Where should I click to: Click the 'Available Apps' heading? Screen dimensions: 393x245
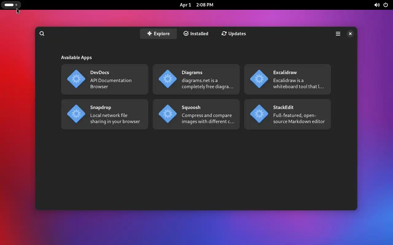(x=76, y=58)
